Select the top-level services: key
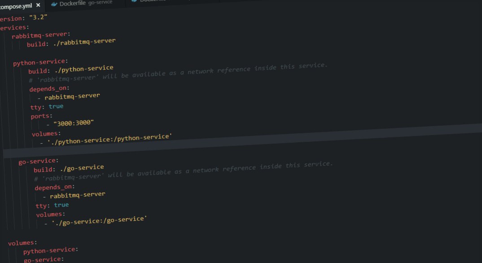This screenshot has width=482, height=263. point(14,27)
